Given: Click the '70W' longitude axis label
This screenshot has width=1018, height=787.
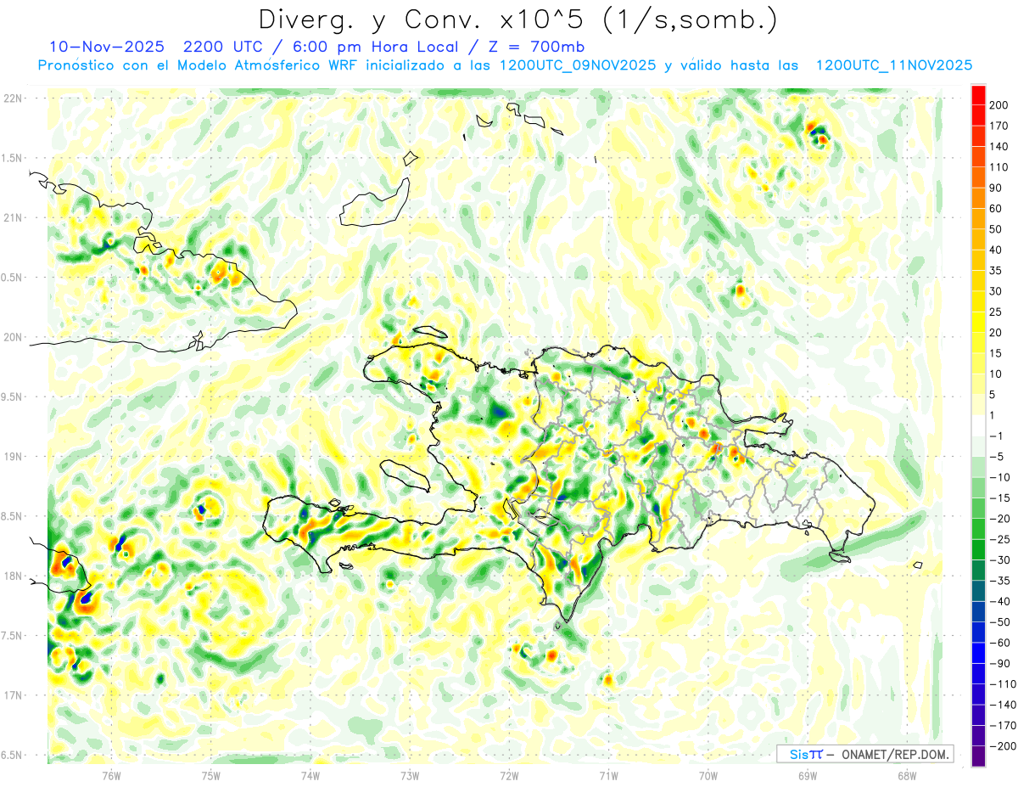Looking at the screenshot, I should (708, 775).
